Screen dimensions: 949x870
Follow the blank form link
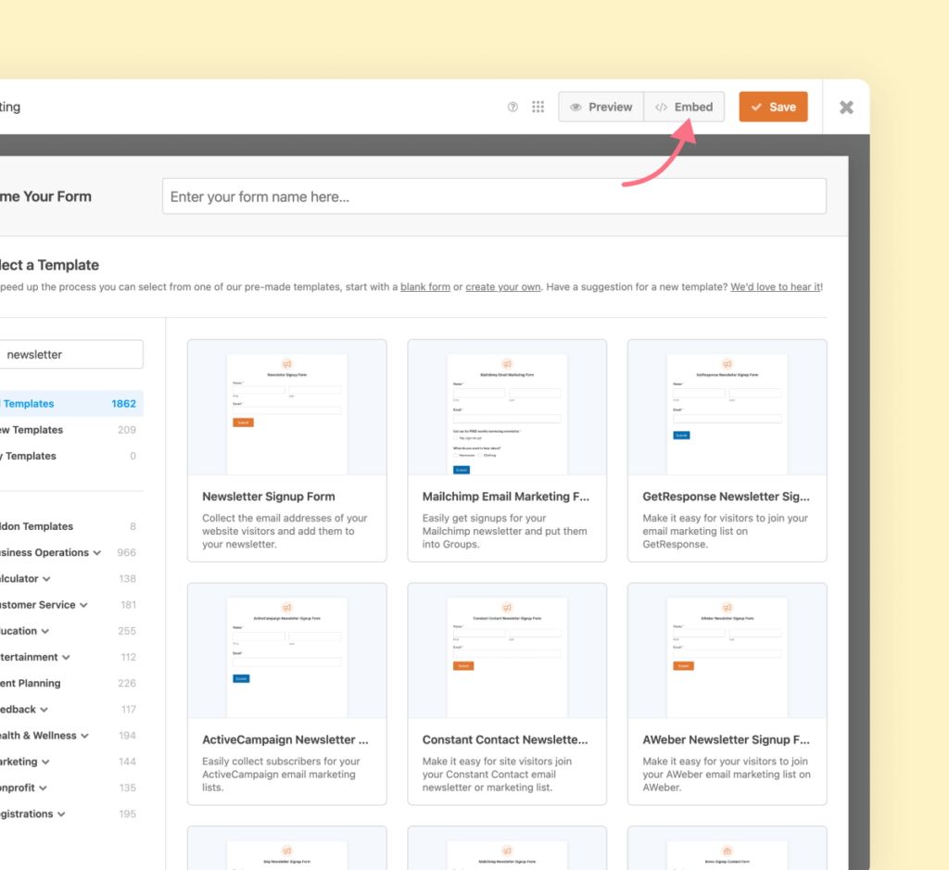pos(424,287)
